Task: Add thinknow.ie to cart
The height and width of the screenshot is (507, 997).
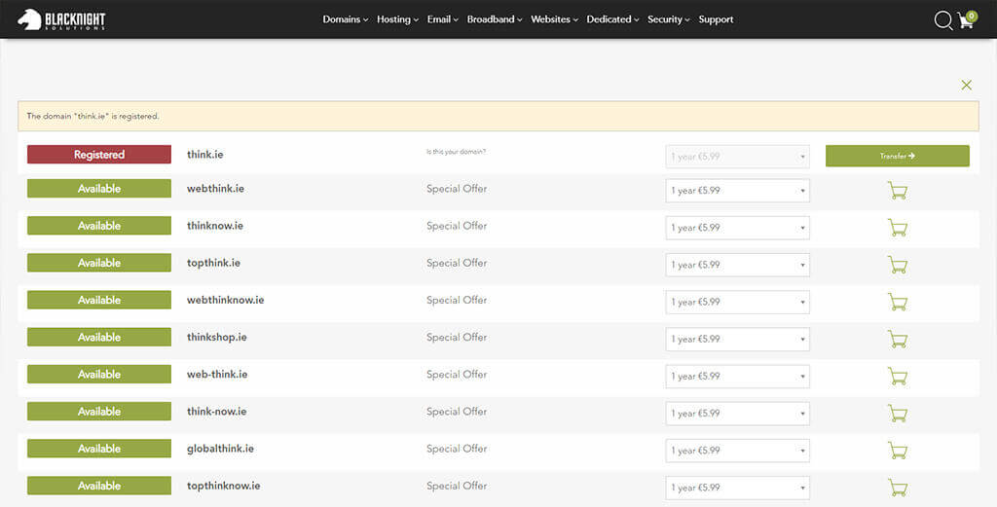Action: [897, 228]
